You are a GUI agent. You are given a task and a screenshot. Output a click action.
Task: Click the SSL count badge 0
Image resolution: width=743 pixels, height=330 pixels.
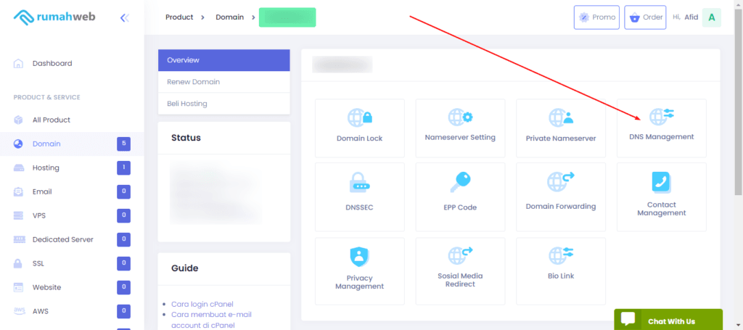pos(123,263)
